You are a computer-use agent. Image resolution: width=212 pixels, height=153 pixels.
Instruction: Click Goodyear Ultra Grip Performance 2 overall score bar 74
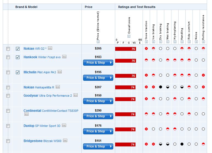coord(125,99)
